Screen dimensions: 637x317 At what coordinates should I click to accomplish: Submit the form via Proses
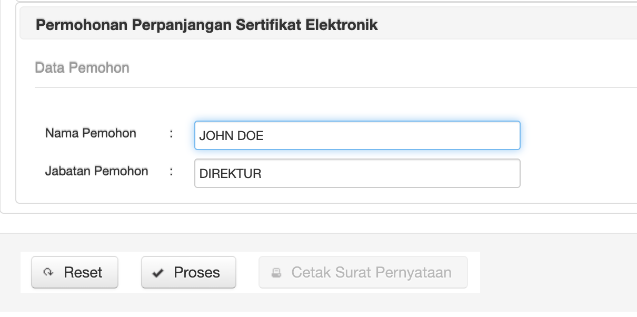pos(188,272)
